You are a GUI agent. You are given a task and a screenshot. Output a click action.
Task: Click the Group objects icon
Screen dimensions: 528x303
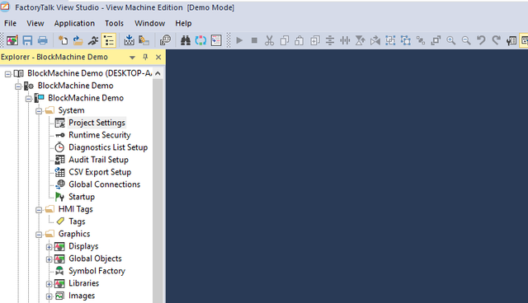(390, 40)
